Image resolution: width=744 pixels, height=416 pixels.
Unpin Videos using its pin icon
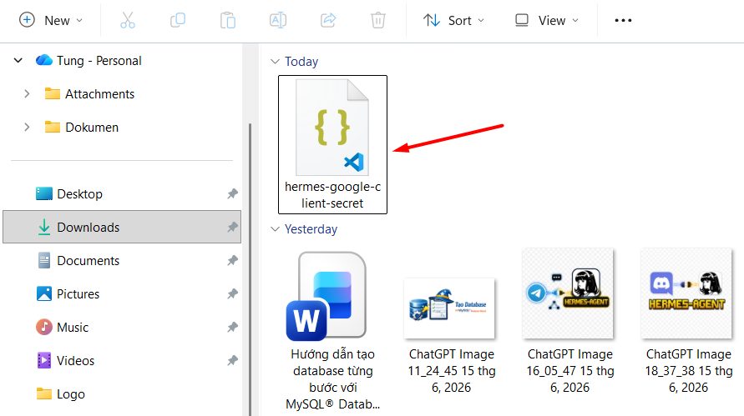(232, 361)
